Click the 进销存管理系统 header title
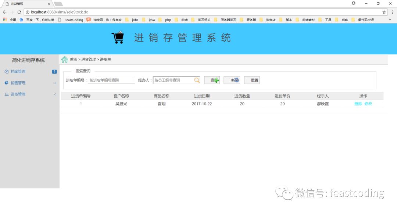This screenshot has height=212, width=397. pos(182,38)
